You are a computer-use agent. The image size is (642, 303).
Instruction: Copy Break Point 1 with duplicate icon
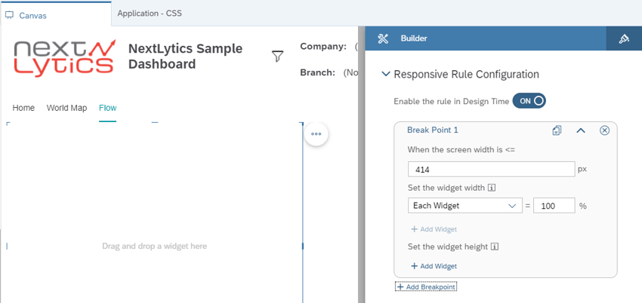point(557,130)
